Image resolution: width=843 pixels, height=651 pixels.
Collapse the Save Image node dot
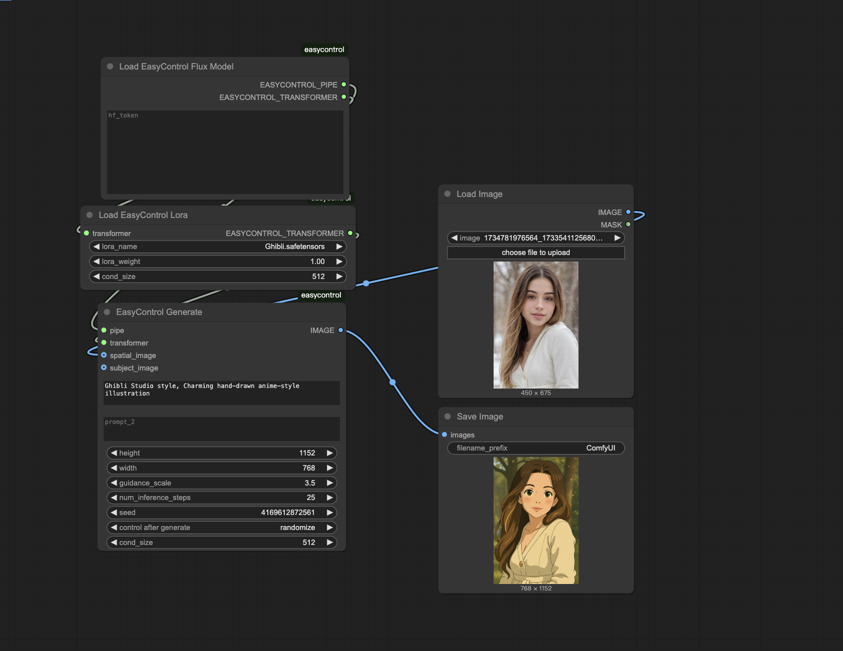tap(448, 416)
